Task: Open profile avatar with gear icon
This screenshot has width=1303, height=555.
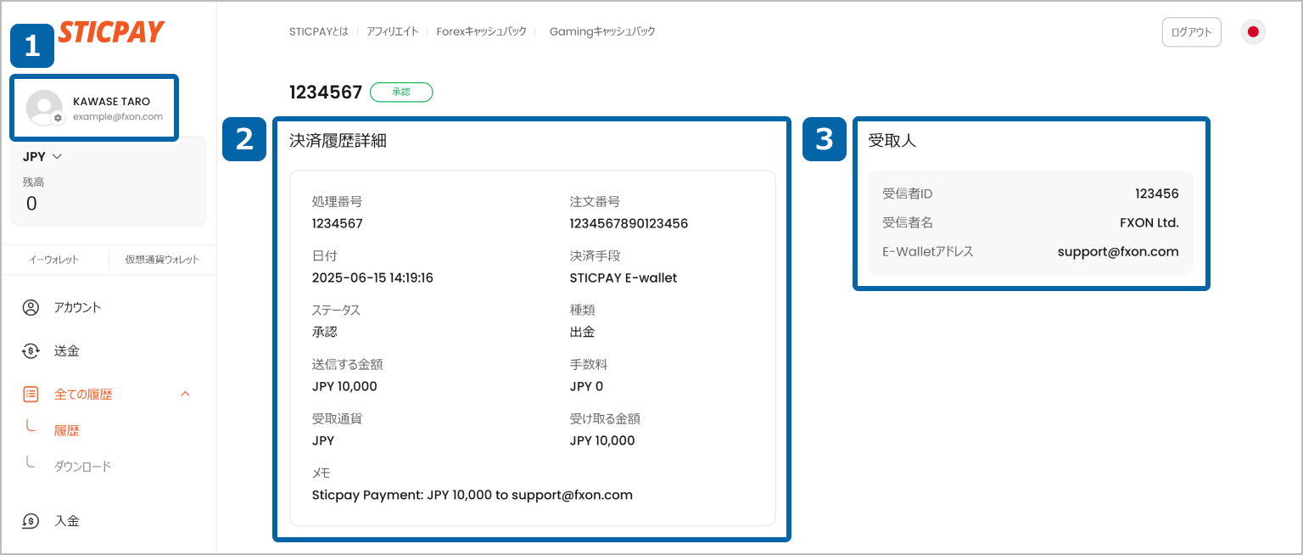Action: point(44,108)
